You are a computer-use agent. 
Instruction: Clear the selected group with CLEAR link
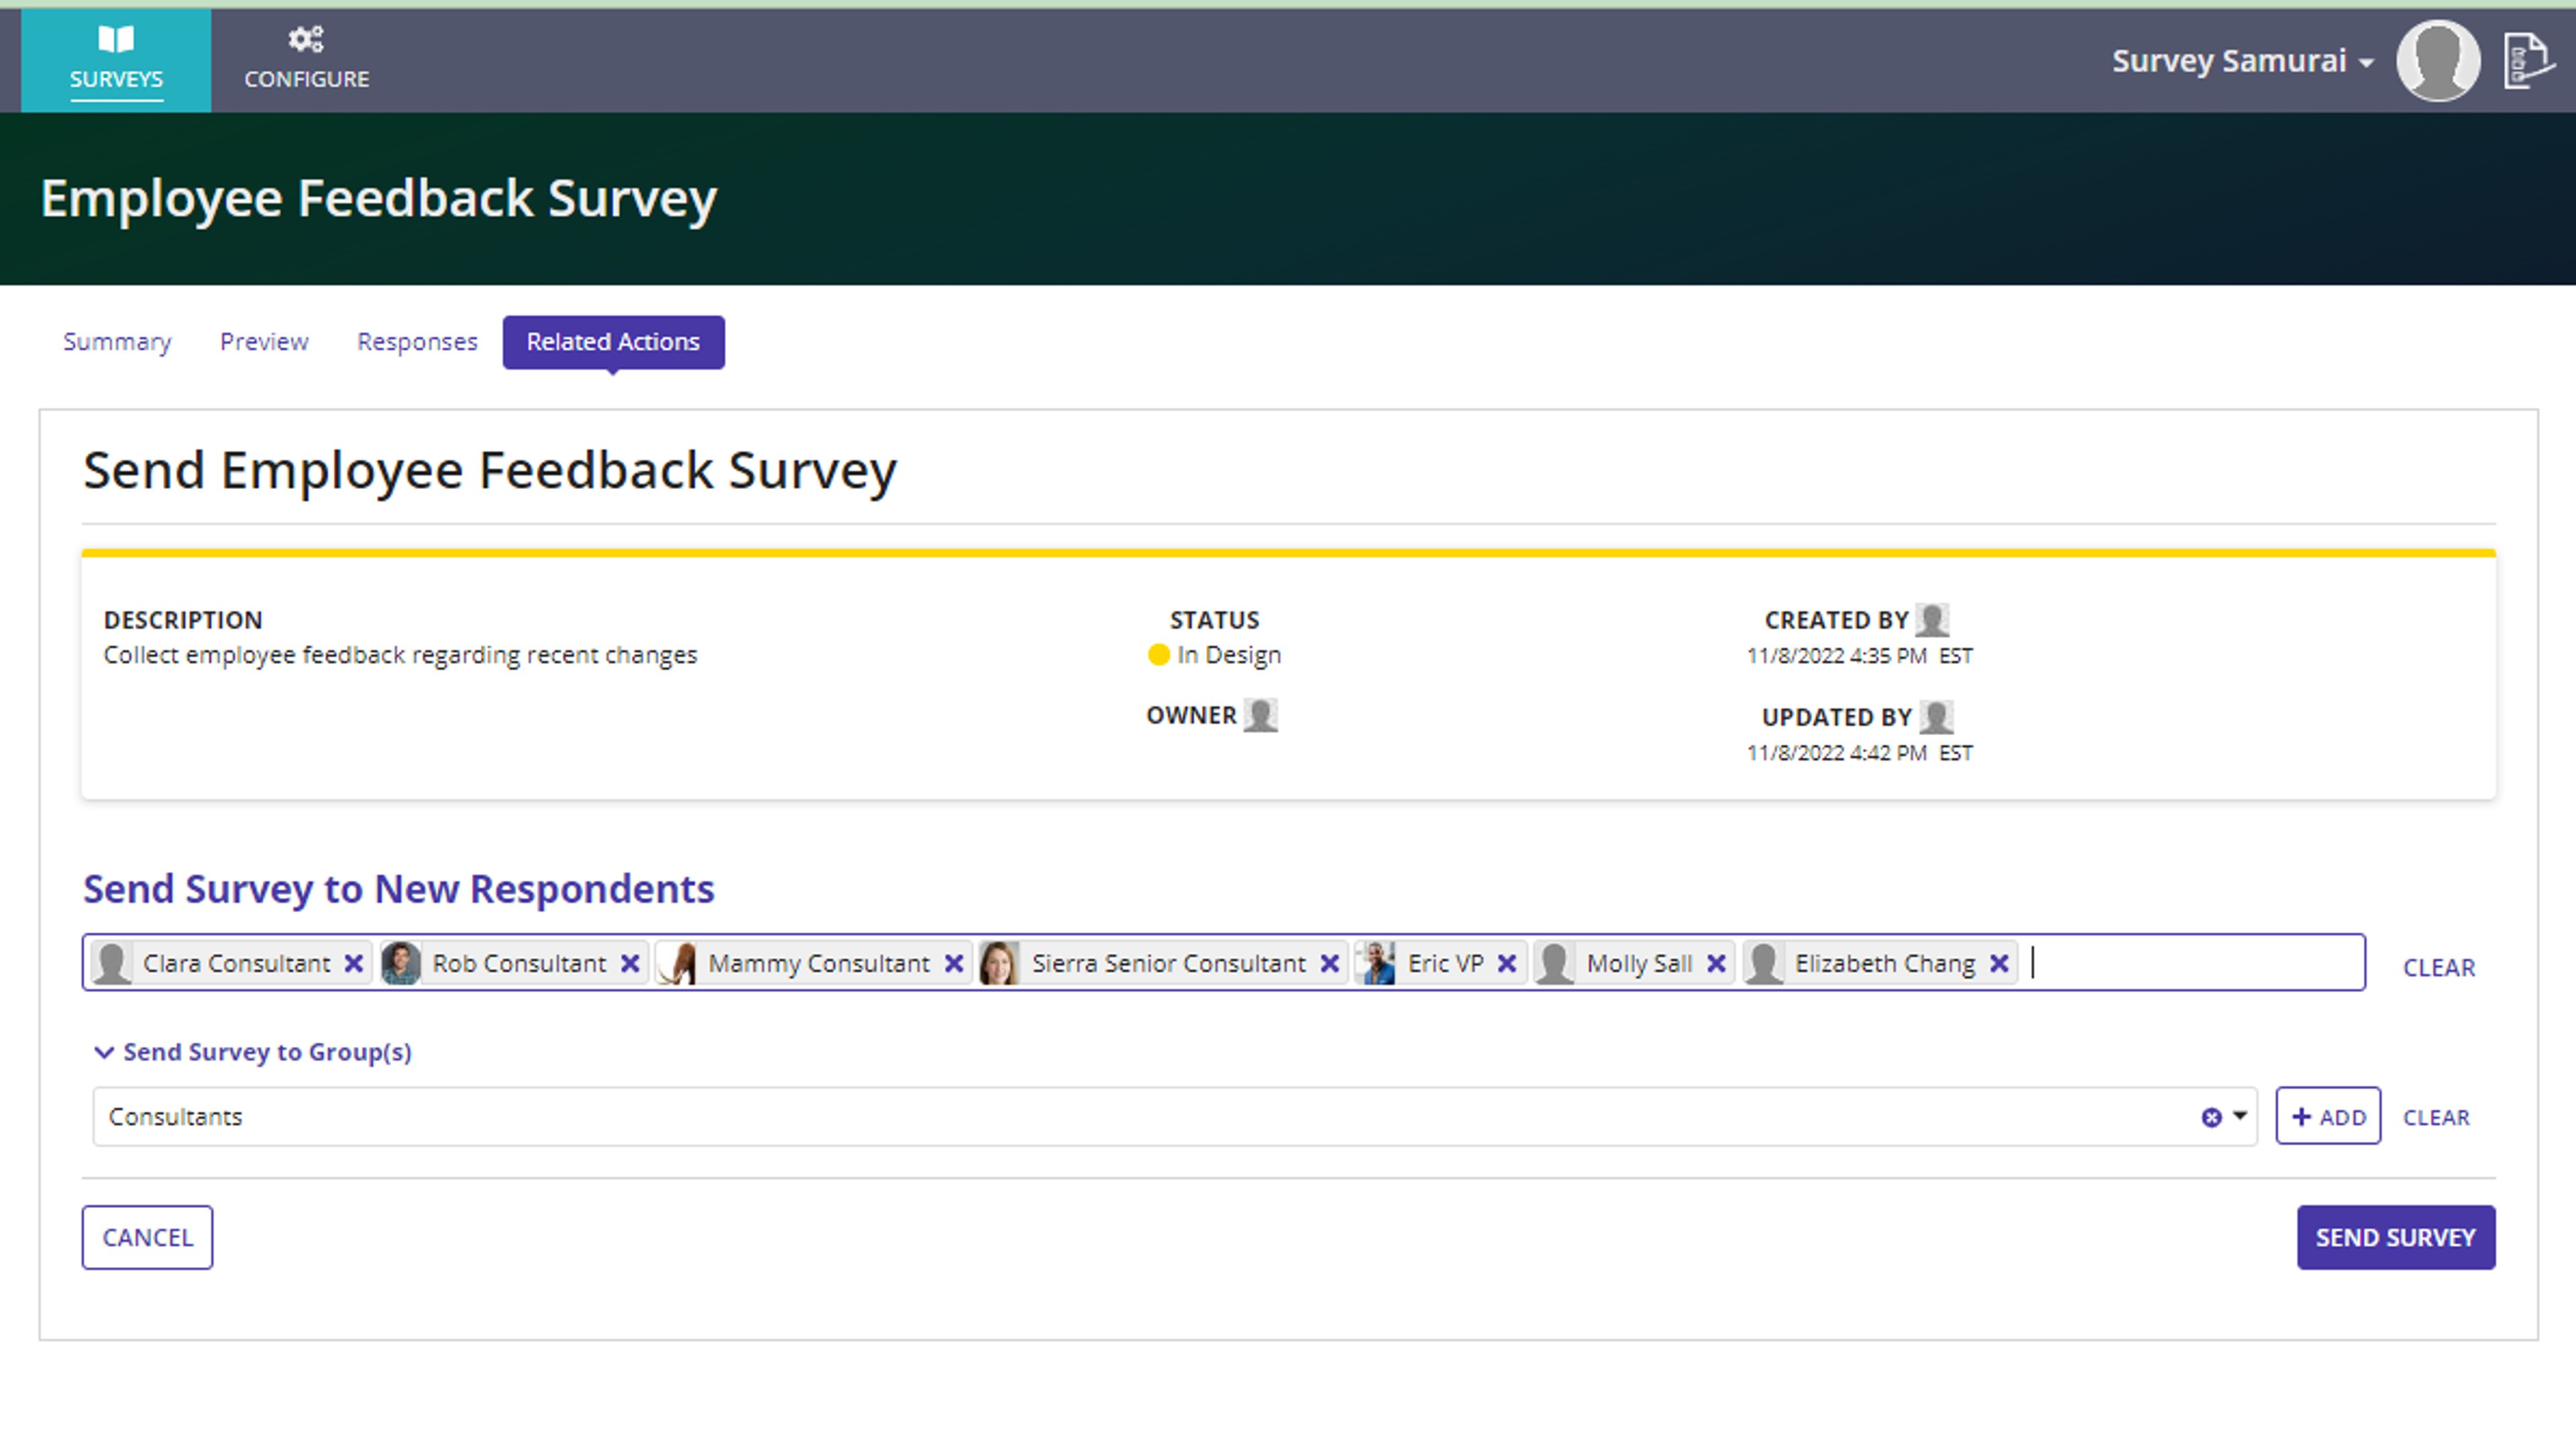(x=2436, y=1117)
